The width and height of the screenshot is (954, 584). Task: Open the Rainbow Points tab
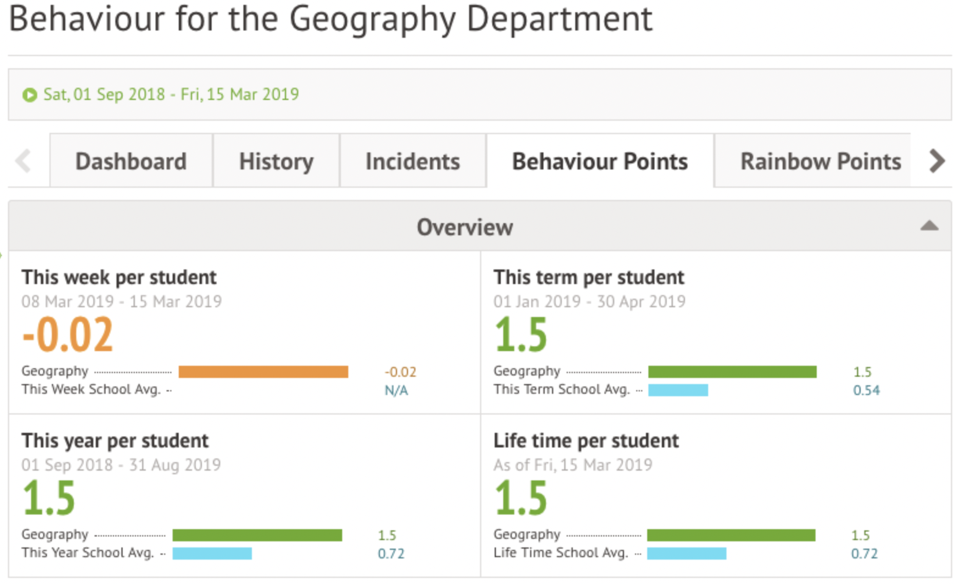pos(820,162)
